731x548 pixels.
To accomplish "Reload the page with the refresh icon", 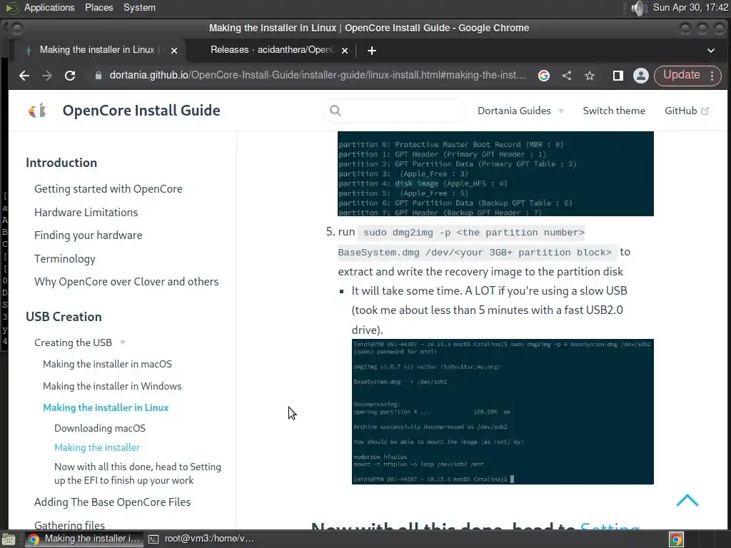I will (70, 76).
